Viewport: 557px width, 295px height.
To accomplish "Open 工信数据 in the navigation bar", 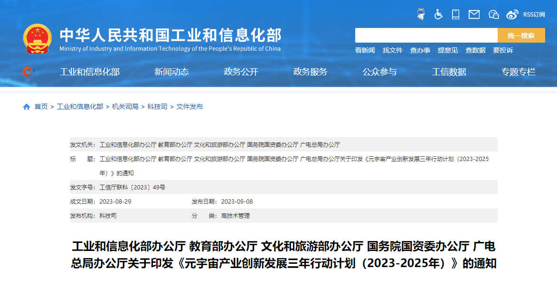I will (449, 72).
